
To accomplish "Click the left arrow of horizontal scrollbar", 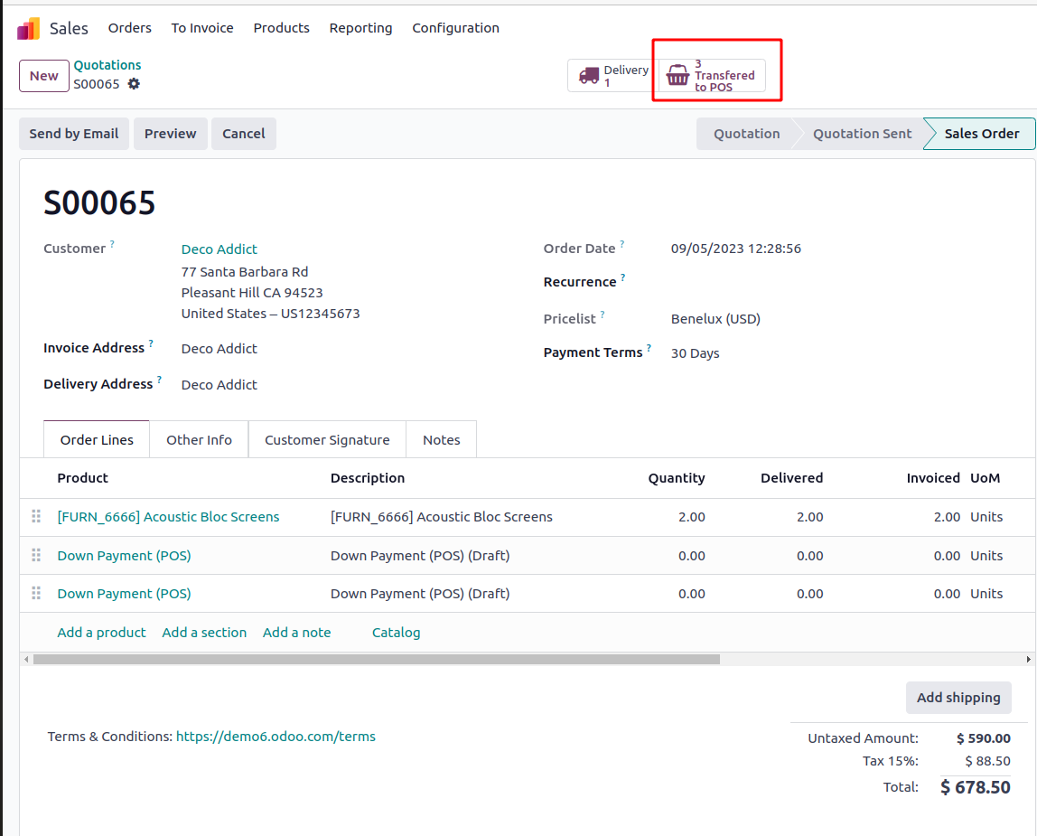I will [x=26, y=659].
